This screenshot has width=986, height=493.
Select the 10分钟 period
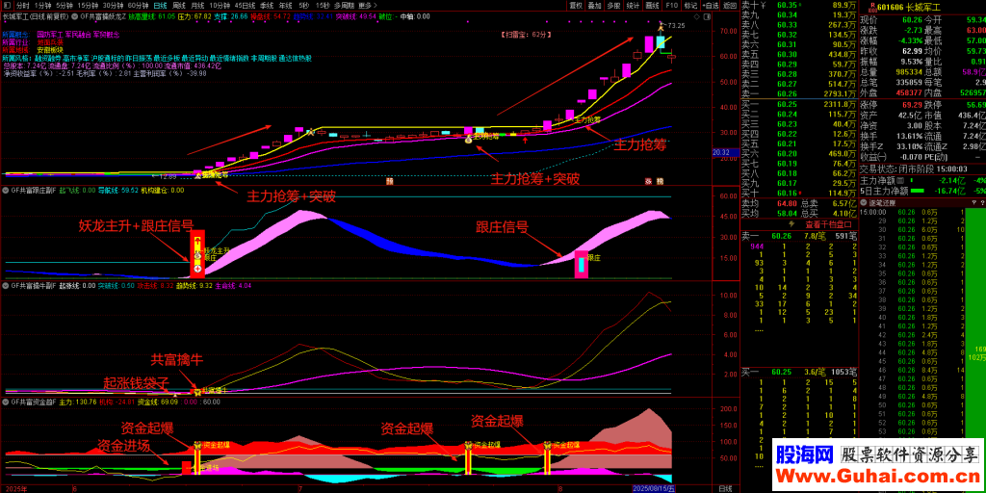pos(220,5)
